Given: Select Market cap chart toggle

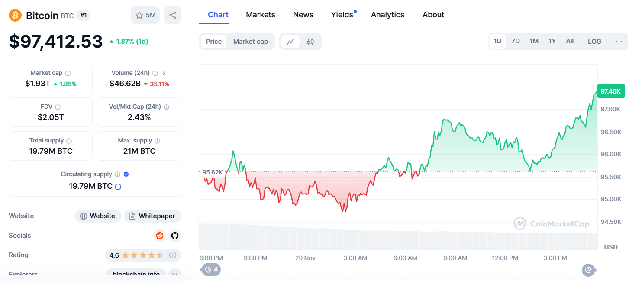Looking at the screenshot, I should [x=251, y=42].
